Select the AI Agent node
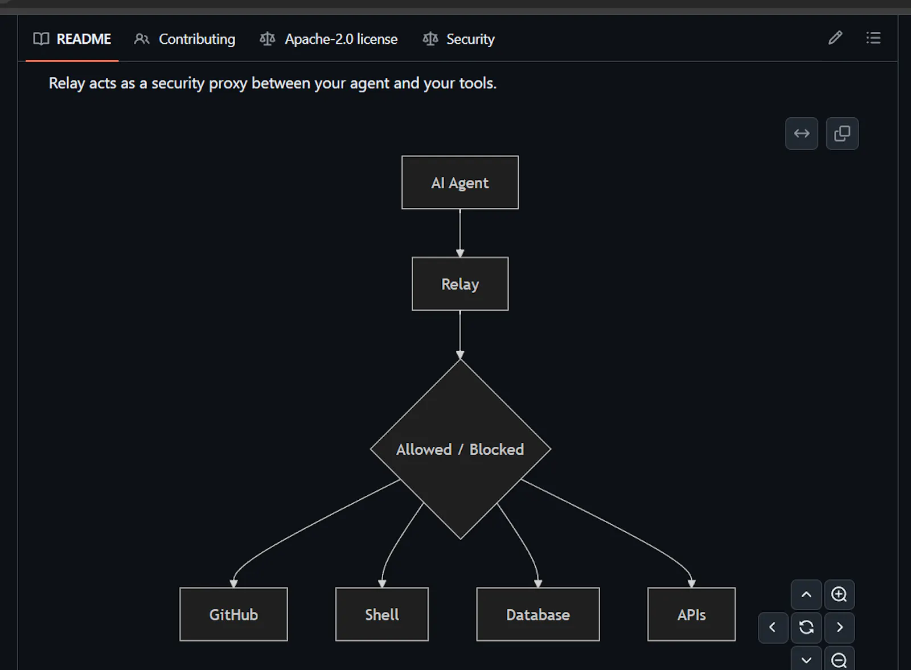This screenshot has width=911, height=670. coord(460,183)
